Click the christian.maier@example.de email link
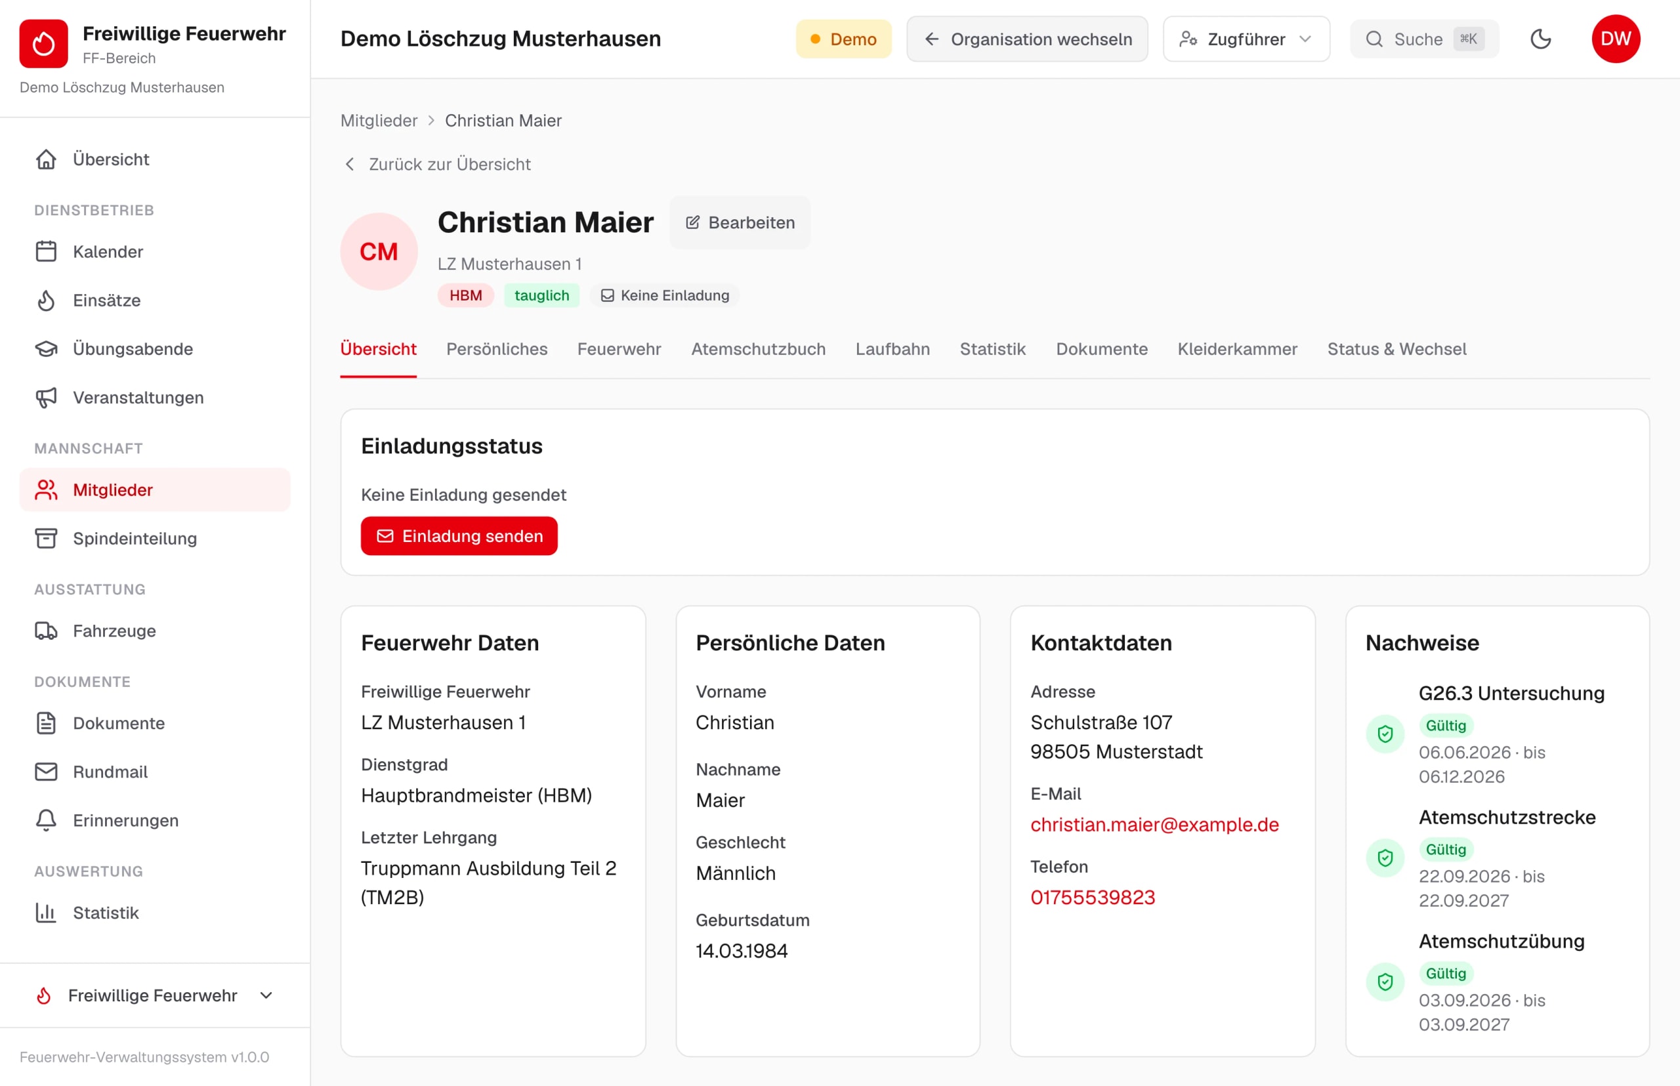Screen dimensions: 1680x1086 coord(1154,824)
